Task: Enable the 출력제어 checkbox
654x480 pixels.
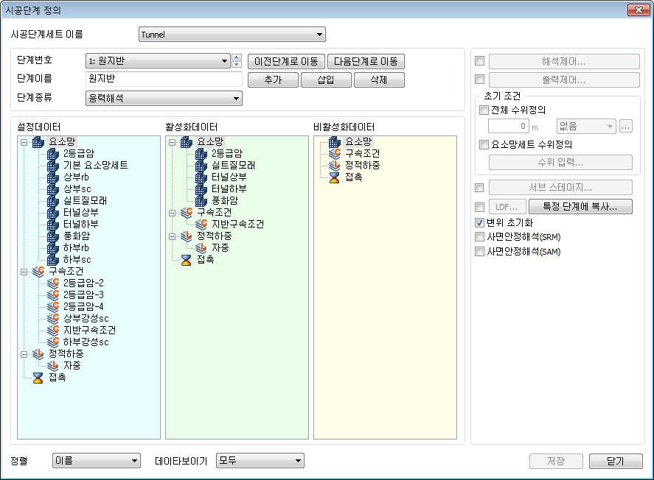Action: click(480, 79)
